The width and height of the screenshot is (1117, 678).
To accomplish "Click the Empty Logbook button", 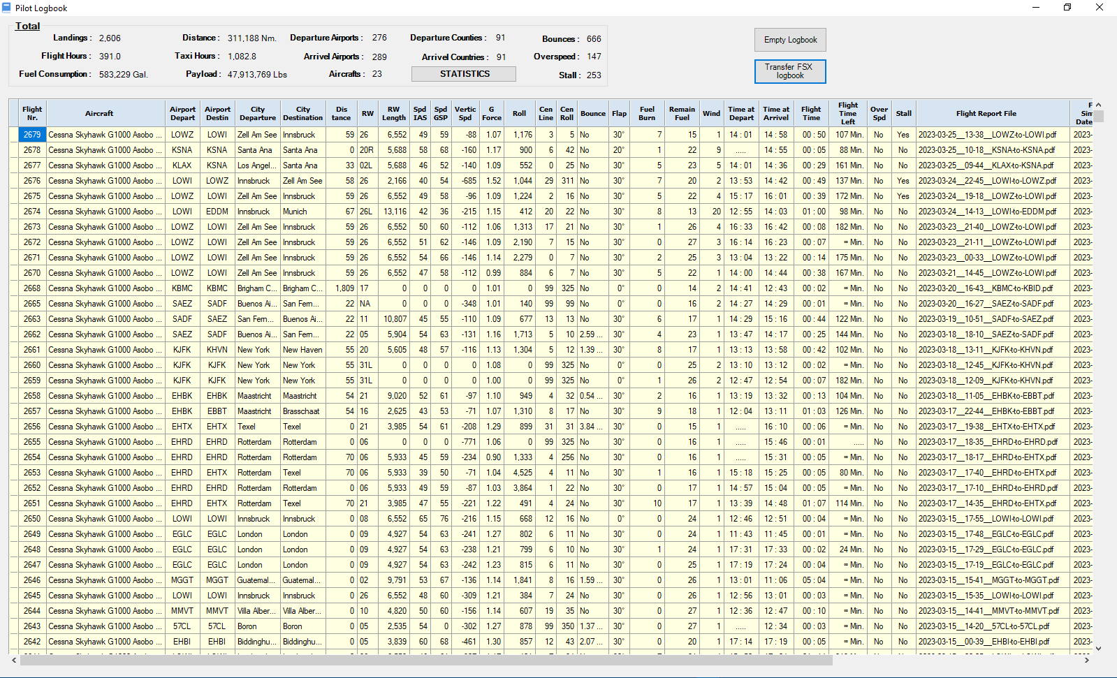I will (790, 40).
